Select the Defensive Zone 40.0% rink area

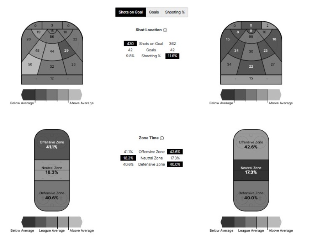pos(251,195)
